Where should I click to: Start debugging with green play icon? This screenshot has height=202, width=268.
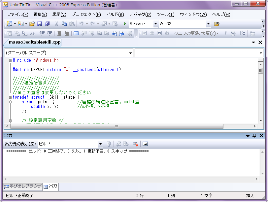click(125, 24)
